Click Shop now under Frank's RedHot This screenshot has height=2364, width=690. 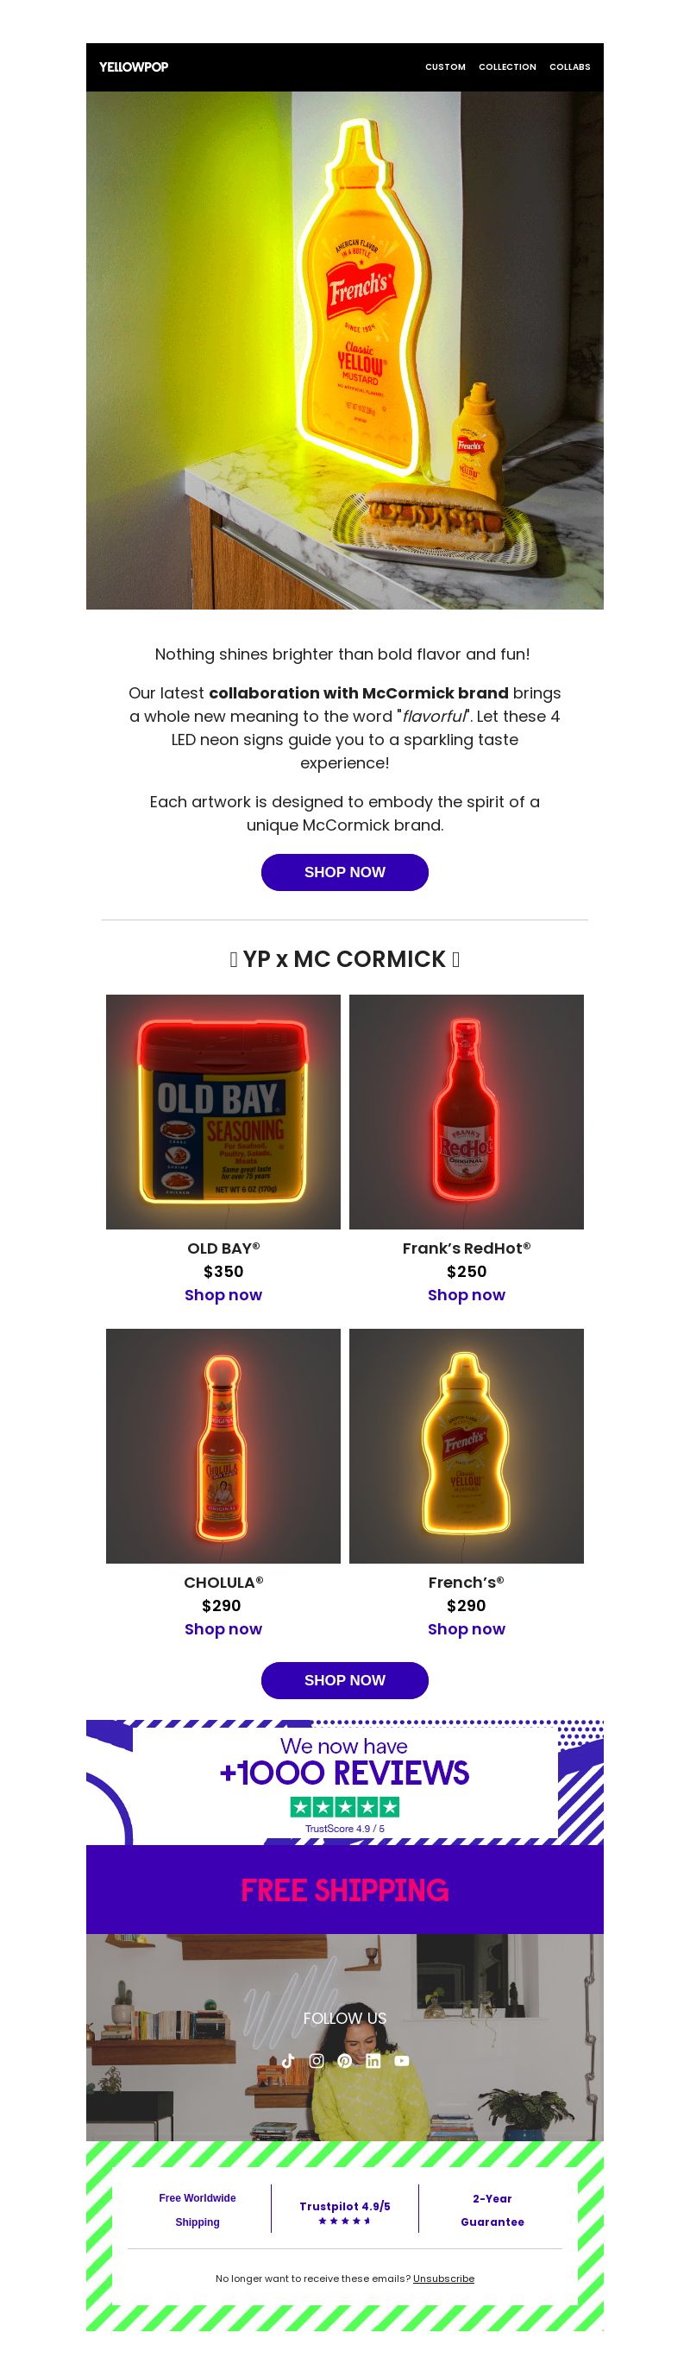(x=467, y=1295)
